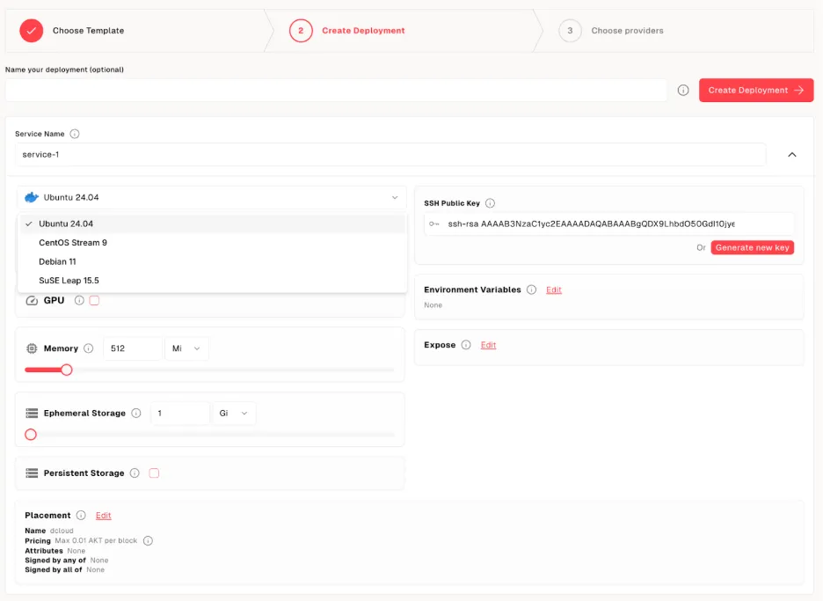Open Ephemeral Storage unit Gi dropdown
The image size is (823, 601).
click(234, 414)
